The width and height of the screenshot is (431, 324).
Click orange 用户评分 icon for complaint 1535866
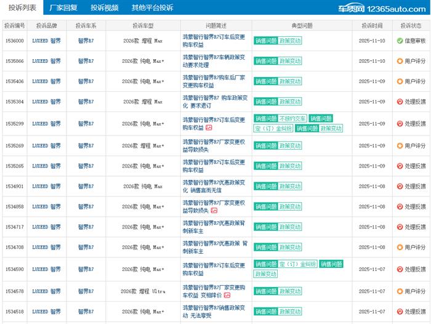tap(400, 61)
